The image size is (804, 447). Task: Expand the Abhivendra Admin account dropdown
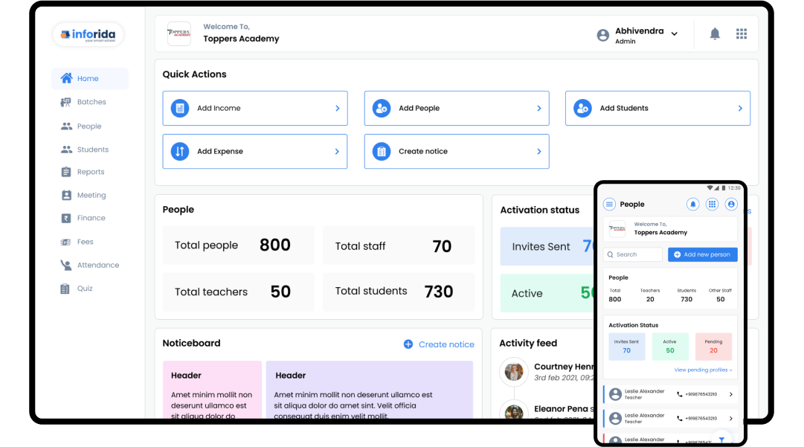(x=675, y=33)
